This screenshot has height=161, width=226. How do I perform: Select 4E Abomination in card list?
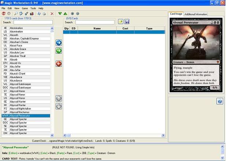point(26,28)
